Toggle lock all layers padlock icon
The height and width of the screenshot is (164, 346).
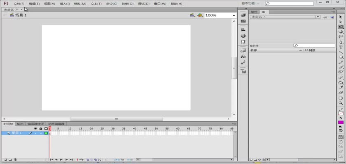[40, 128]
